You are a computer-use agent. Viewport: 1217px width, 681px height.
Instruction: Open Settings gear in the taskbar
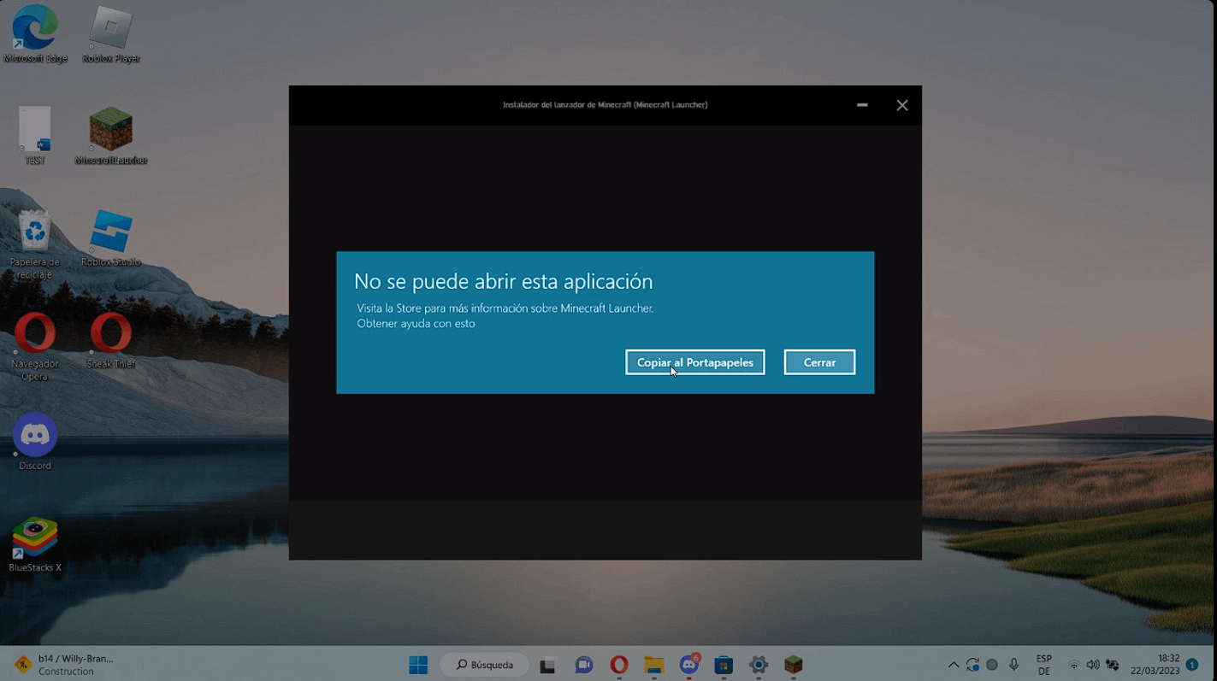[x=759, y=665]
